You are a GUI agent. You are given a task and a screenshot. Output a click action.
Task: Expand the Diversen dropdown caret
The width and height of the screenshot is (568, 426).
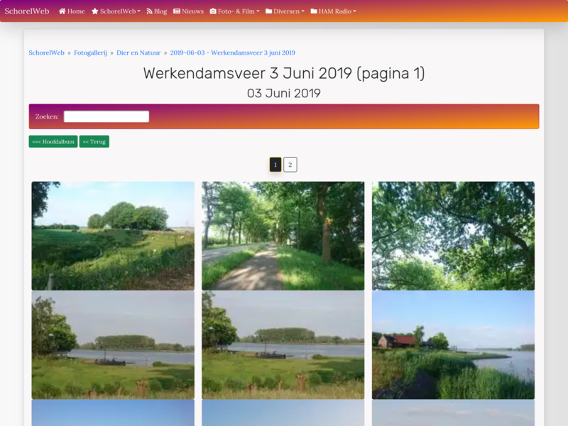point(303,11)
